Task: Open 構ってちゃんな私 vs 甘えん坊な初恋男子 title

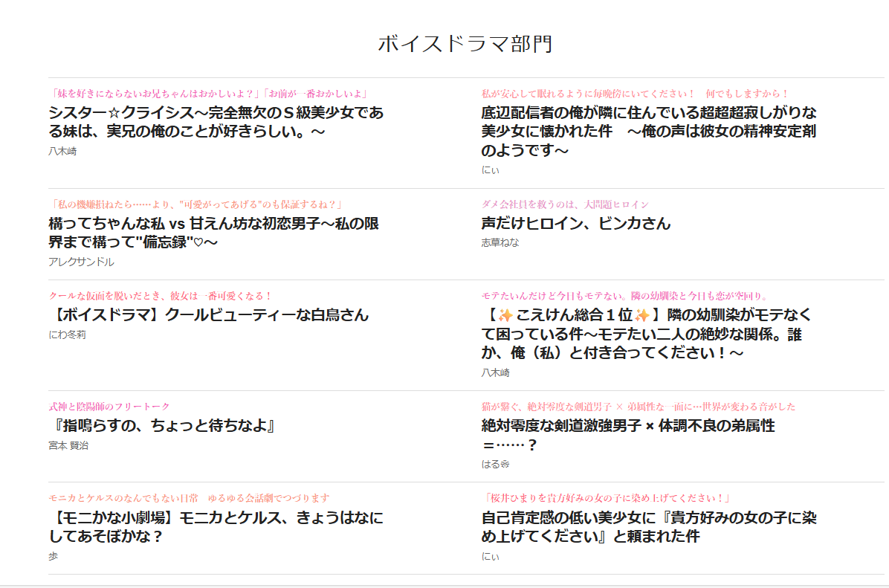Action: pos(214,233)
